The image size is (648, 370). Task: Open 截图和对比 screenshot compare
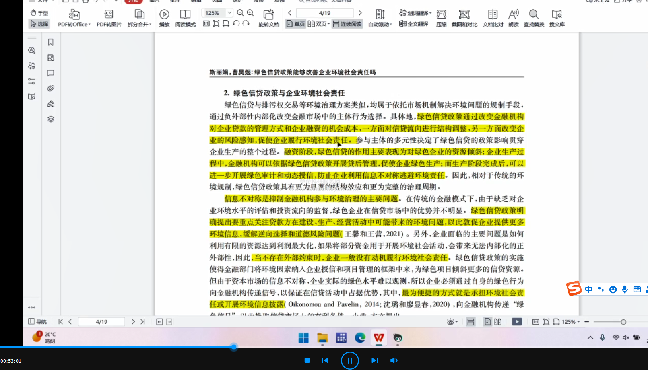pyautogui.click(x=464, y=19)
